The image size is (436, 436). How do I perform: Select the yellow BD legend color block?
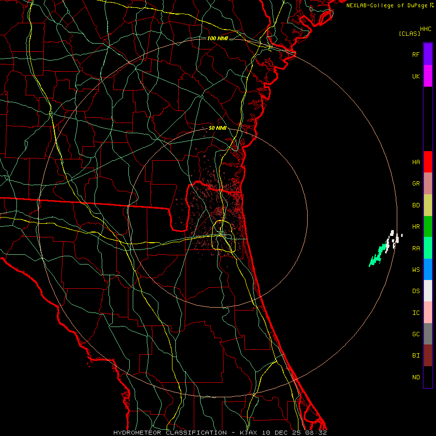click(x=428, y=205)
